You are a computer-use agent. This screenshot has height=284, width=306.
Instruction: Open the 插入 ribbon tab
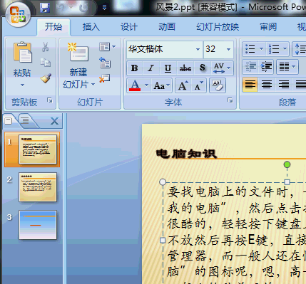click(91, 27)
